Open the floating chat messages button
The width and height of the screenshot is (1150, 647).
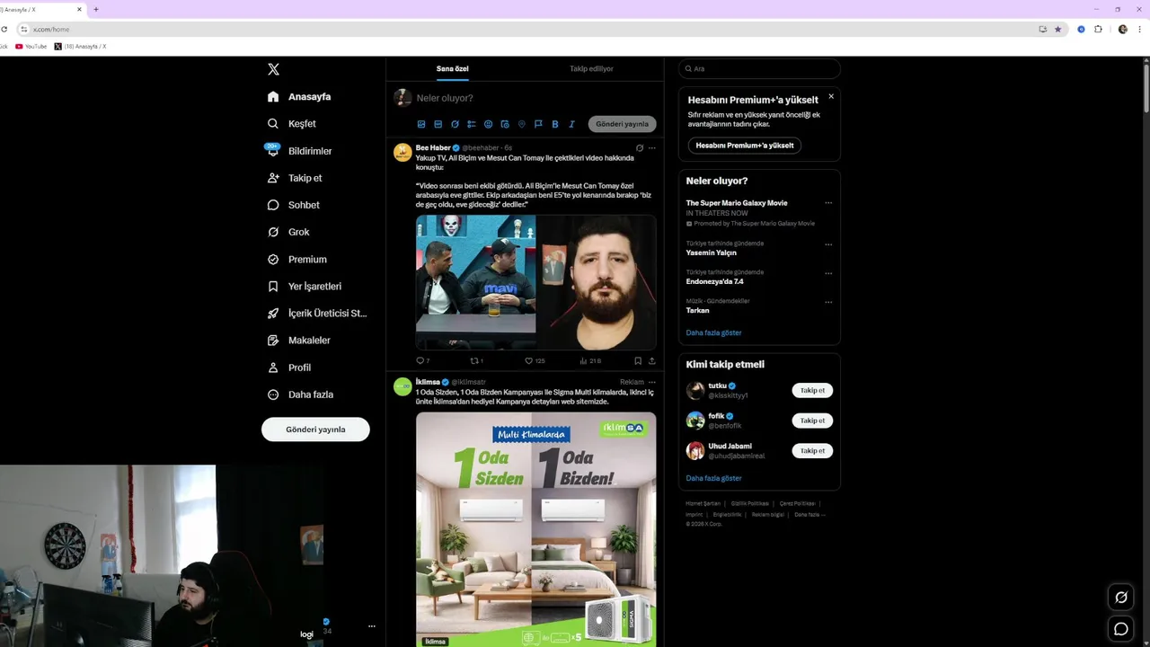coord(1120,629)
